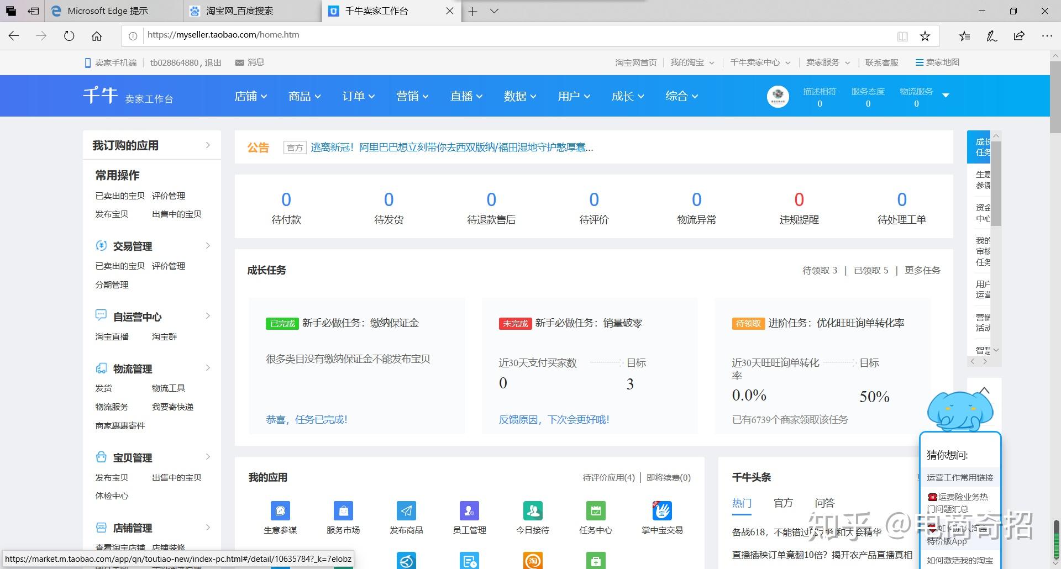Expand the 订单 navigation dropdown

[x=358, y=96]
